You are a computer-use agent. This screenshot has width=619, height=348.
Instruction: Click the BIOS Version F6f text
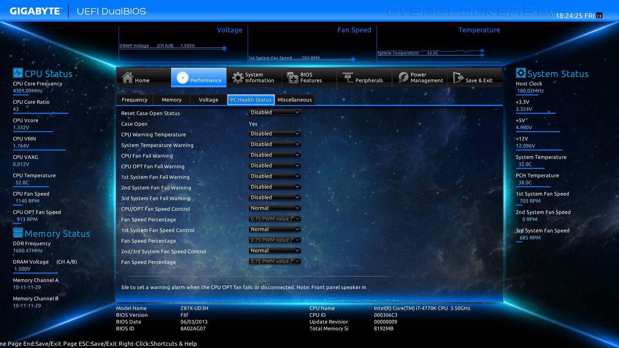coord(184,315)
